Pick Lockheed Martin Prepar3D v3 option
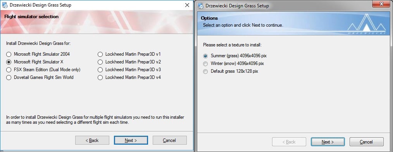This screenshot has width=393, height=152. click(129, 70)
